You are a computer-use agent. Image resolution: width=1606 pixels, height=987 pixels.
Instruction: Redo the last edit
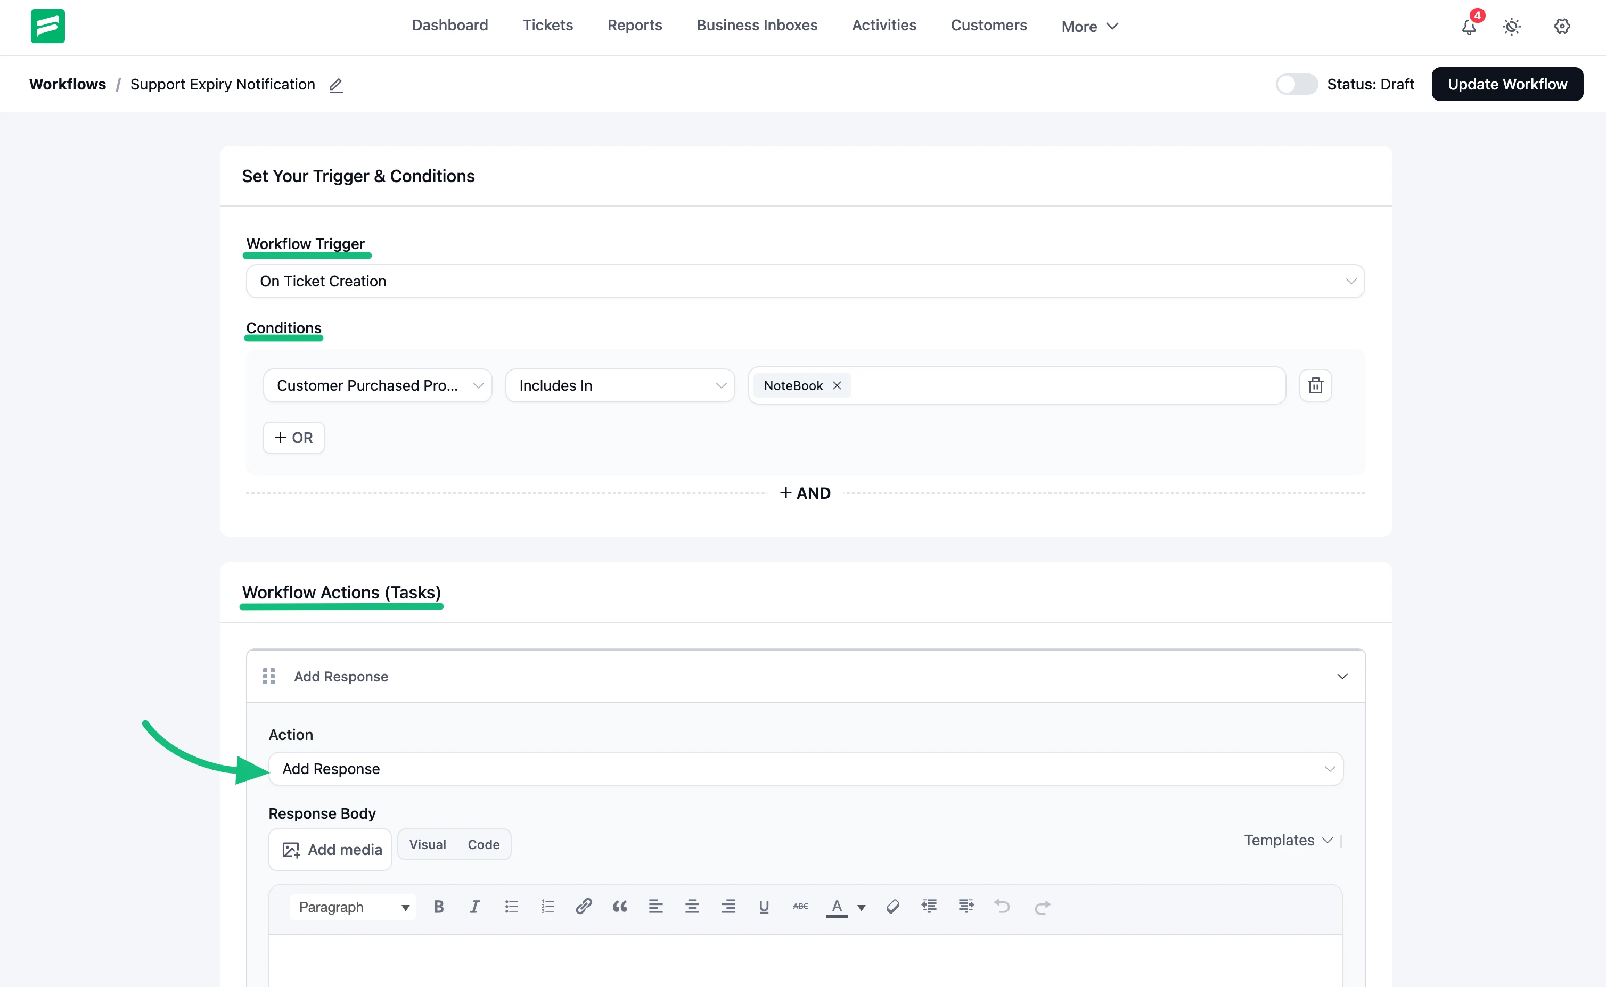tap(1043, 907)
